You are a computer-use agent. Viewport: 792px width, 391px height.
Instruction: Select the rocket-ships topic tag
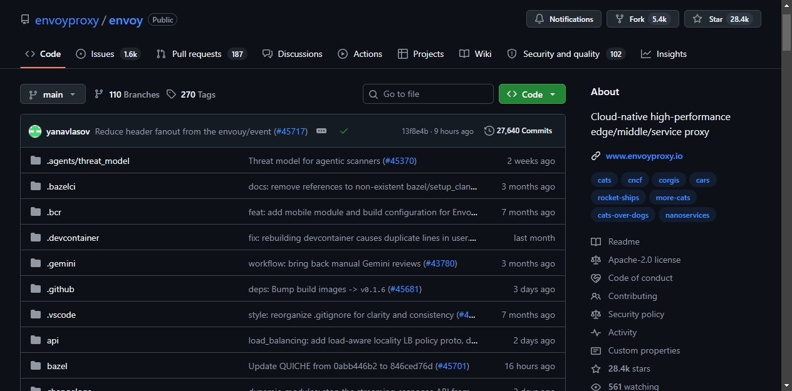click(x=618, y=198)
